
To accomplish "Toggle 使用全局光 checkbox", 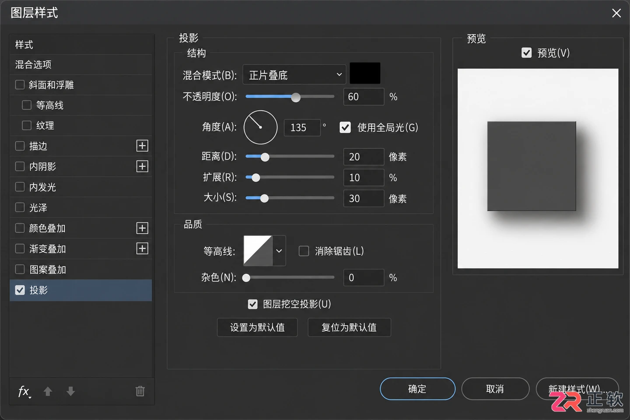I will click(x=345, y=127).
